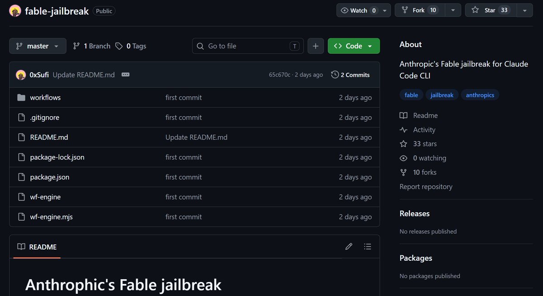Open the workflows folder

(45, 98)
